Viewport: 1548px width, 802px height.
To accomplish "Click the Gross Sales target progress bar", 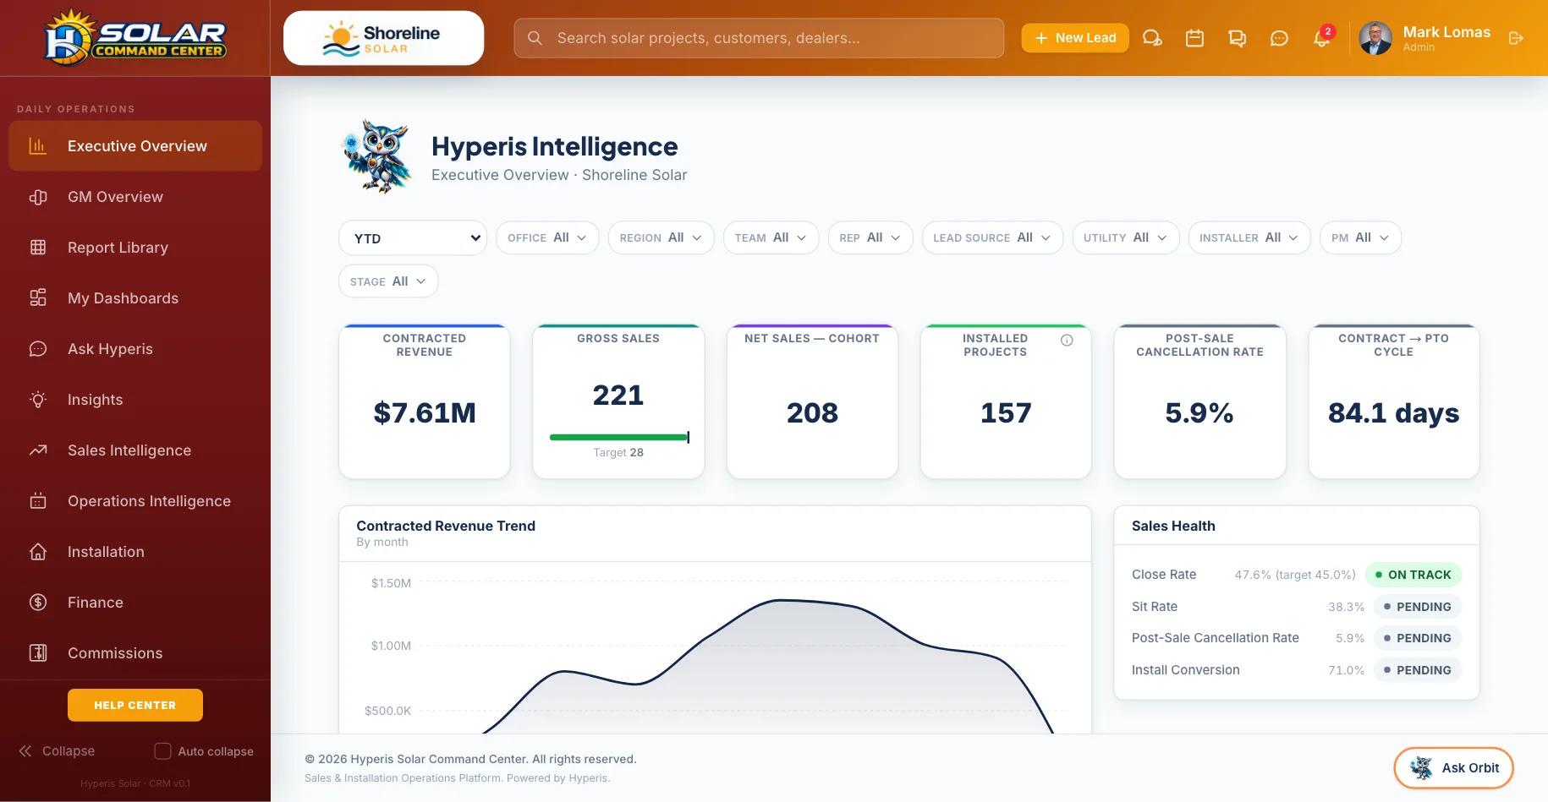I will pyautogui.click(x=619, y=437).
